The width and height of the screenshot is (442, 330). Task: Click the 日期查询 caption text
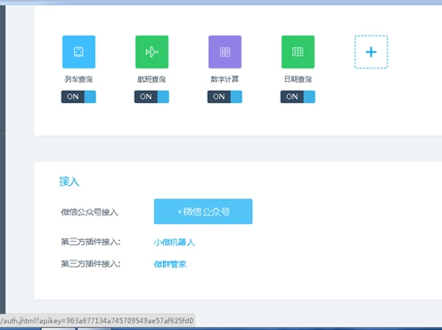(x=298, y=79)
